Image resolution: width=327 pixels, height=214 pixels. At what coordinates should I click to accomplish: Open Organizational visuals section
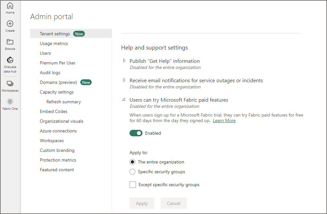click(x=62, y=121)
